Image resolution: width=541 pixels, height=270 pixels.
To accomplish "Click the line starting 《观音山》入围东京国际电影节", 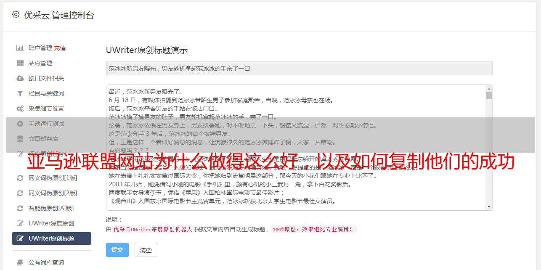I will pos(222,201).
